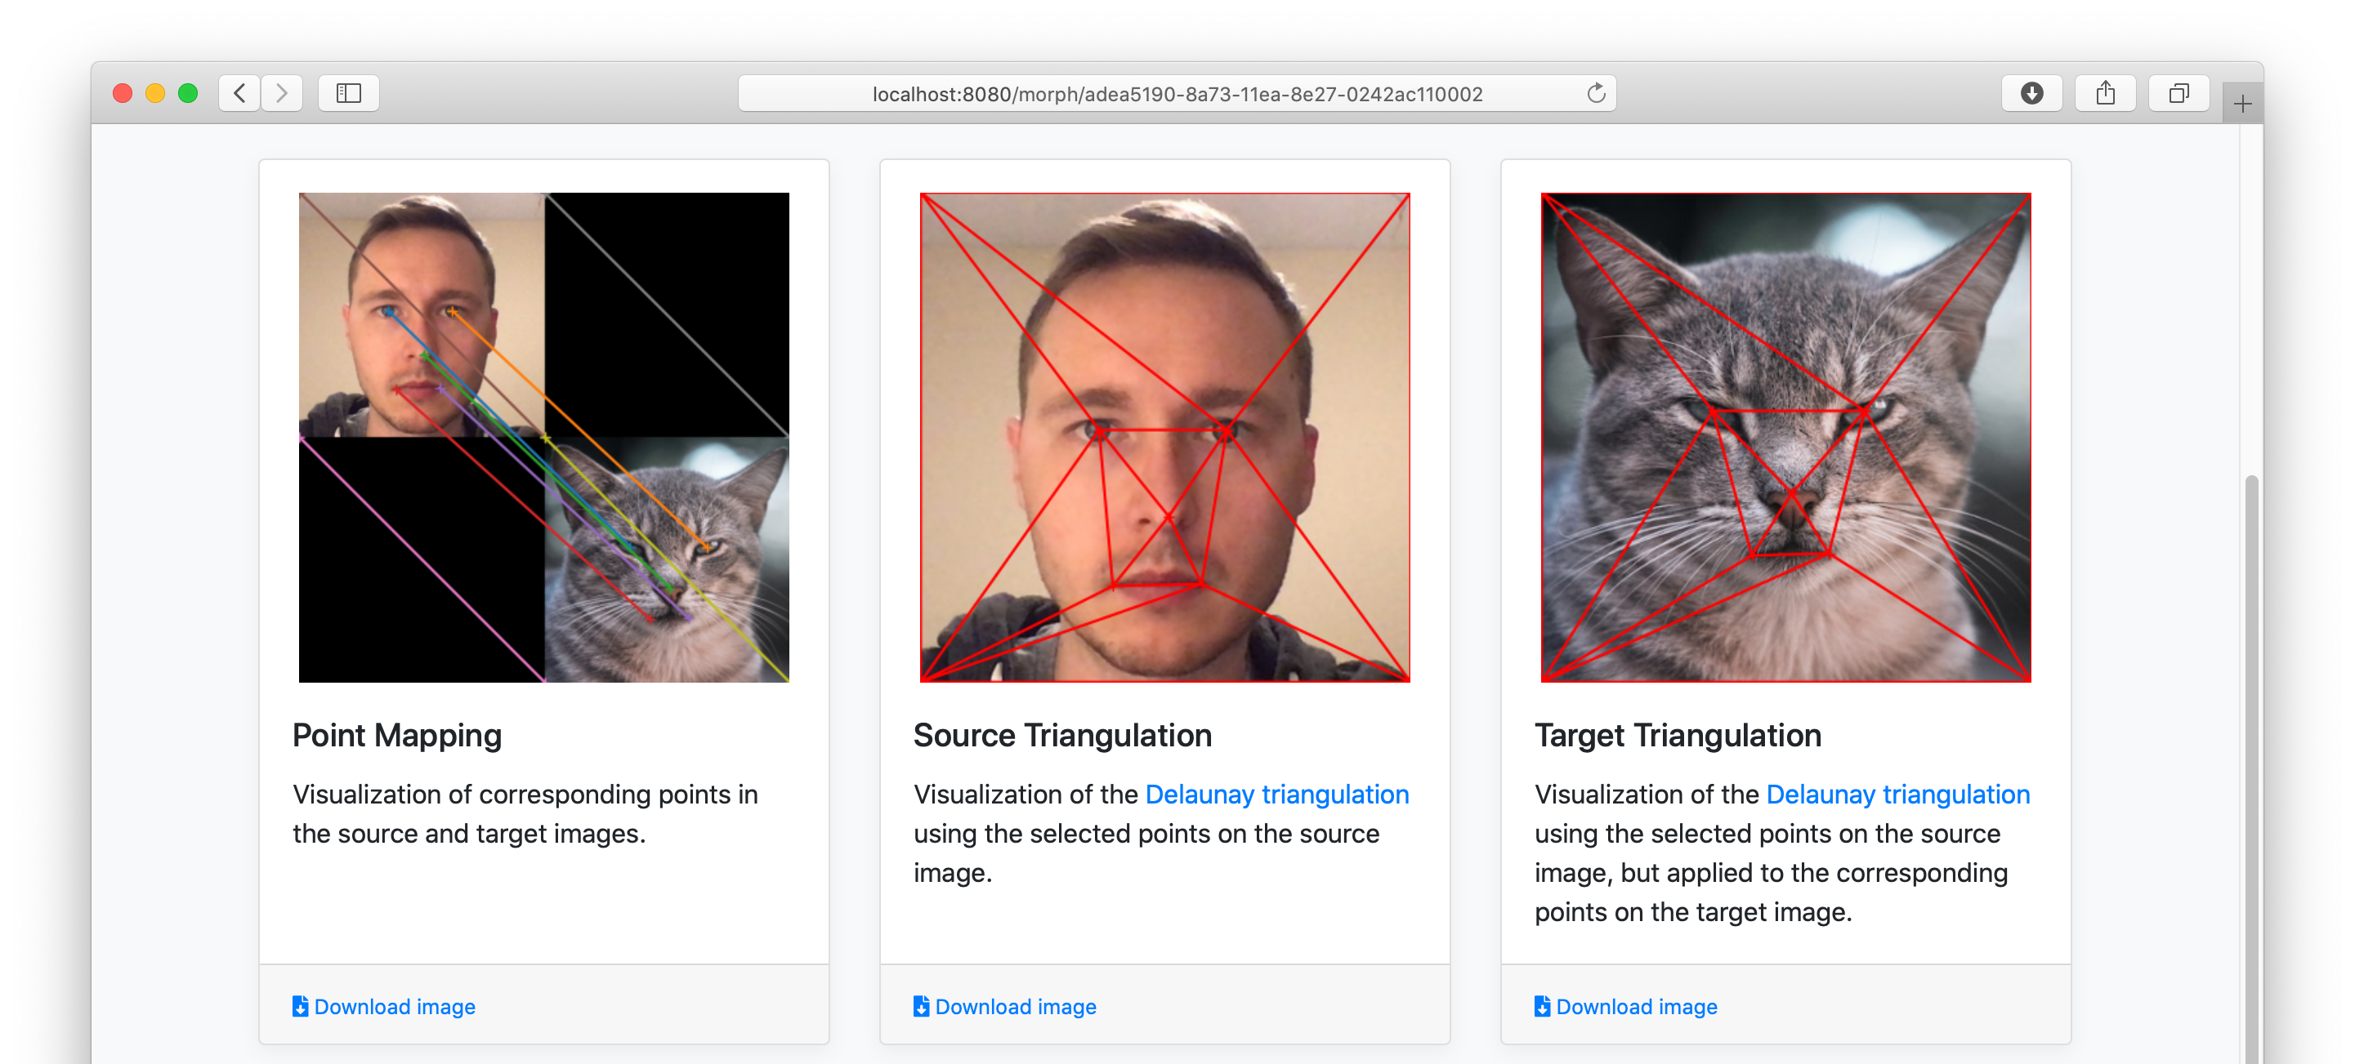Open the Safari downloads icon
Image resolution: width=2355 pixels, height=1064 pixels.
tap(2031, 93)
